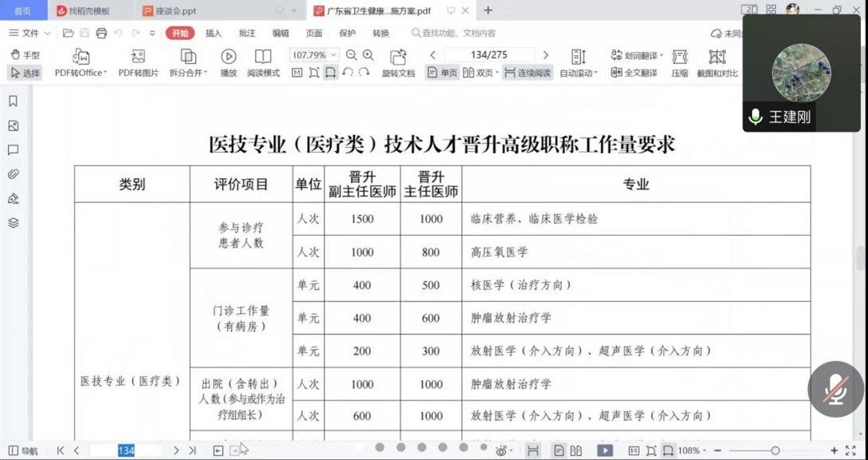Open the 107.79% zoom level dropdown
This screenshot has width=868, height=460.
[x=333, y=55]
